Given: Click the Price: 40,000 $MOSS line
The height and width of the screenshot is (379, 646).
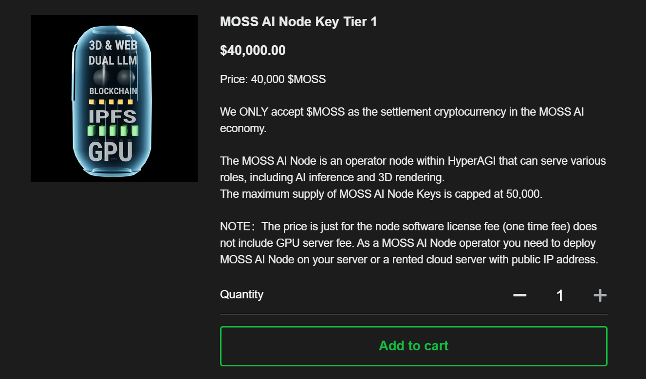Looking at the screenshot, I should tap(273, 79).
